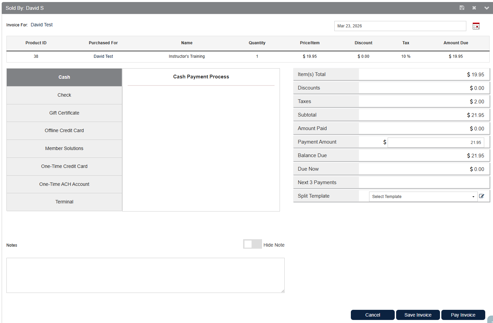Screen dimensions: 493x323
Task: Click the Payment Amount input field
Action: 436,143
